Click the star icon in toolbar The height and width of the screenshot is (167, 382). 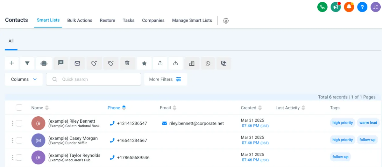[x=144, y=63]
